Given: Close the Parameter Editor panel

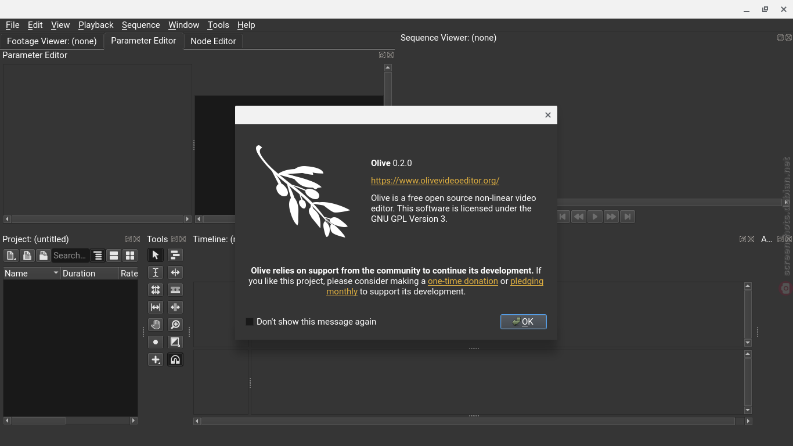Looking at the screenshot, I should click(x=391, y=55).
